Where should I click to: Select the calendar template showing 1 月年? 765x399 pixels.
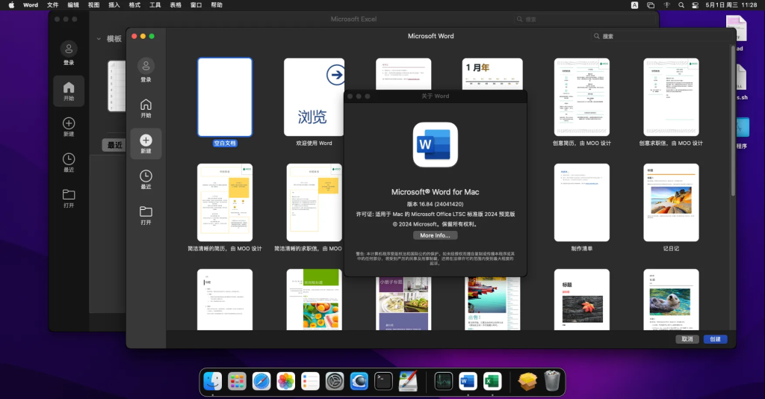492,74
